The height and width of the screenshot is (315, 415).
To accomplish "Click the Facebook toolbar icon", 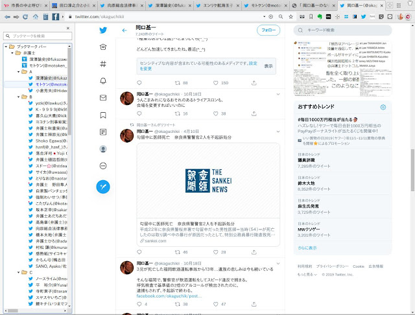I will coord(56,17).
